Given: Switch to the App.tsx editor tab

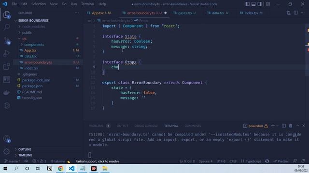Looking at the screenshot, I should click(99, 13).
